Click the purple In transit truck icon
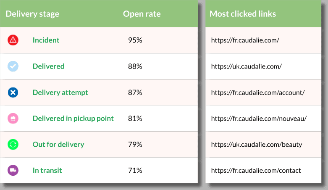 (x=13, y=170)
